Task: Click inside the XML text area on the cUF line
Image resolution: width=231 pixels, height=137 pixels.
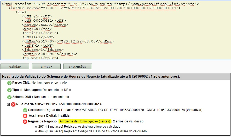Action: [x=37, y=16]
